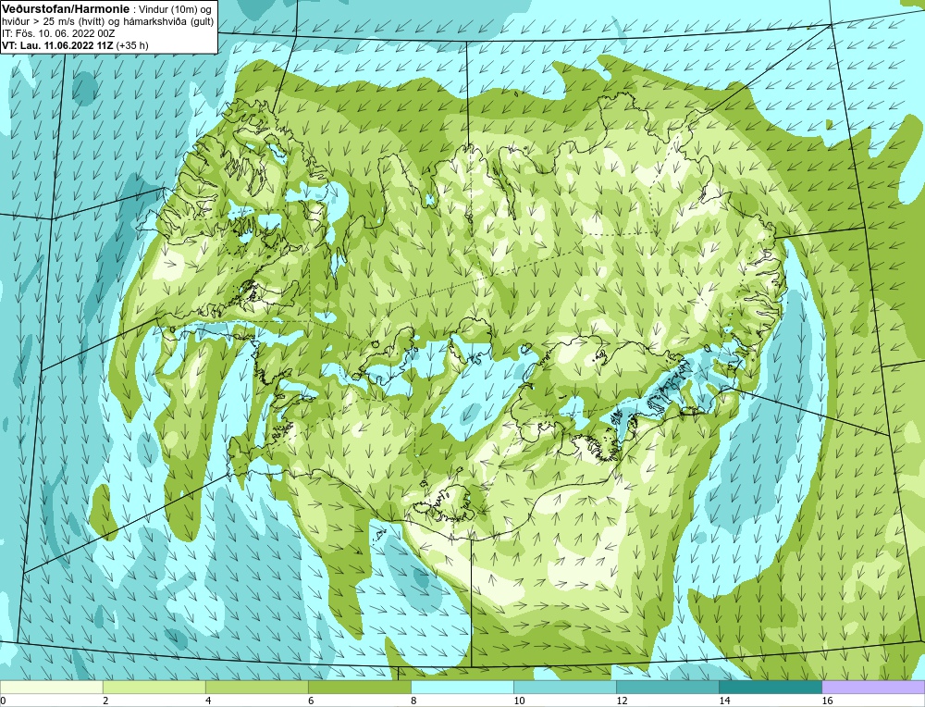Click the '(+35 h)' forecast offset text

[x=132, y=45]
